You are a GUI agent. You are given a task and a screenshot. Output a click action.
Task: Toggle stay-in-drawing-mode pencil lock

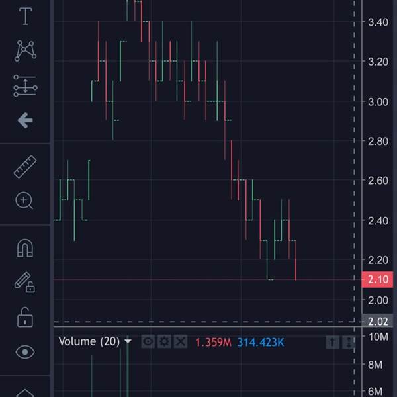[25, 283]
